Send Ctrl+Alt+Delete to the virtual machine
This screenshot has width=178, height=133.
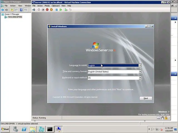pos(34,10)
